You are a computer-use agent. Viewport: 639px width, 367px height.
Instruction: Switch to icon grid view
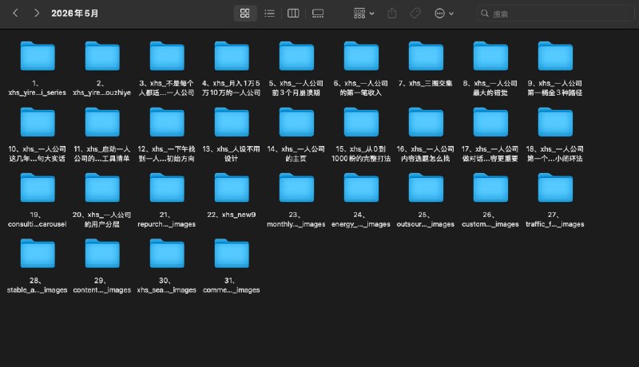coord(244,14)
